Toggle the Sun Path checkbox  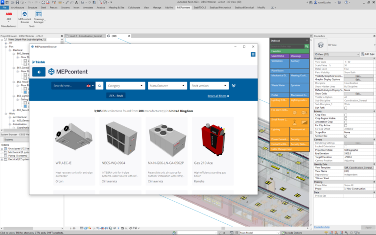[x=346, y=108]
